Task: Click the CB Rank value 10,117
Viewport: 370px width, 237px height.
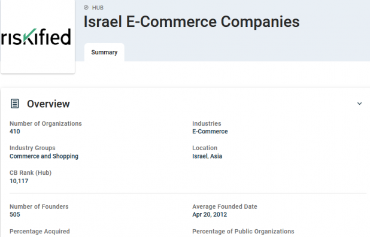Action: [x=19, y=181]
